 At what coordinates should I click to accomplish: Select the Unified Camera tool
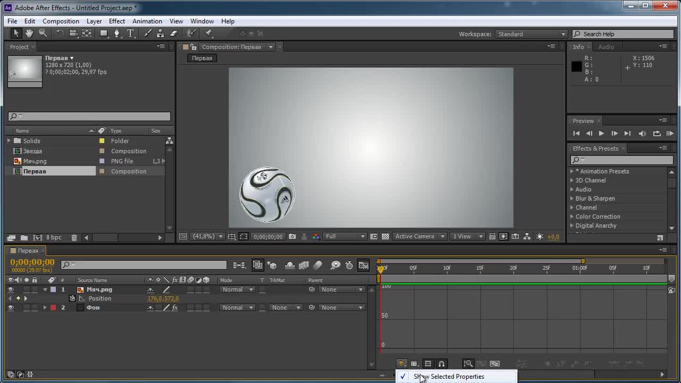coord(73,34)
